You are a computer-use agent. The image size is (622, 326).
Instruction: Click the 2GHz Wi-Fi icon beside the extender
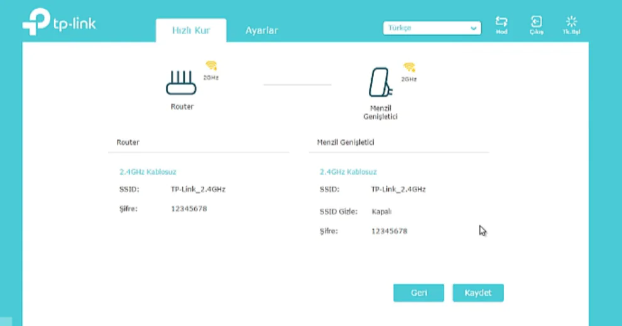[x=410, y=67]
